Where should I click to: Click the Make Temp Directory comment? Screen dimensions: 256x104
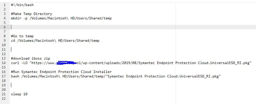(32, 14)
